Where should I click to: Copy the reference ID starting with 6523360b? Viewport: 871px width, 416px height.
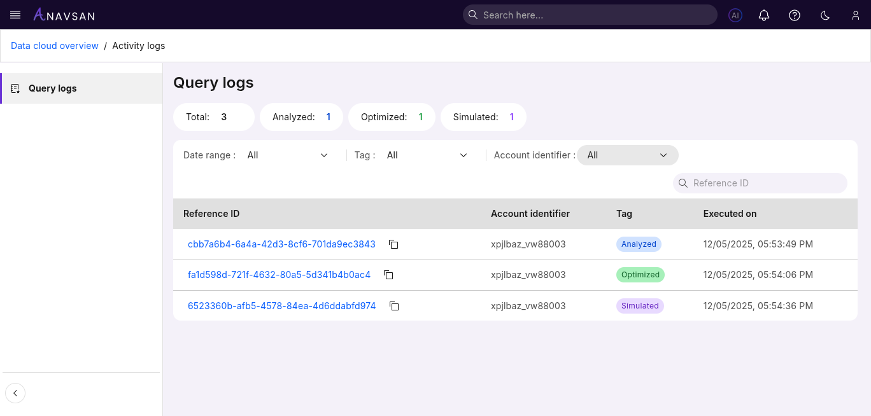[x=394, y=306]
